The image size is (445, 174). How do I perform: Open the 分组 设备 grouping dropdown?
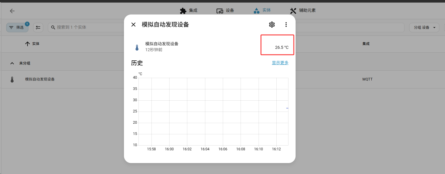pos(424,28)
